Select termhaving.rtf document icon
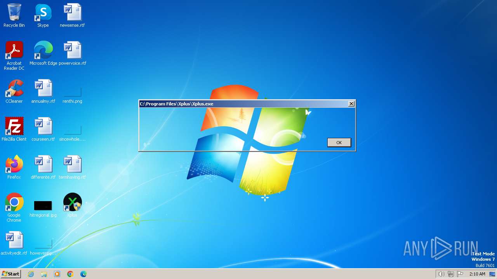 [72, 167]
